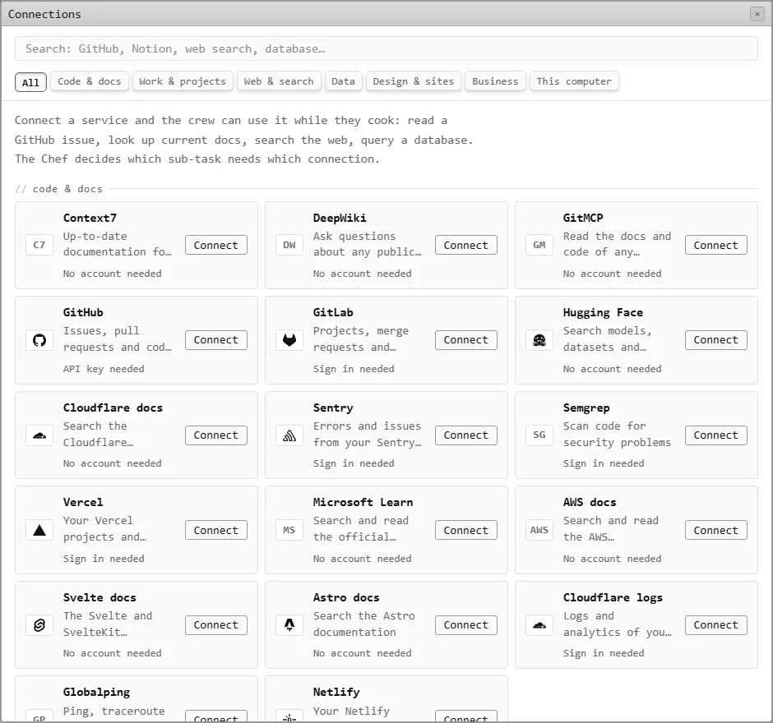The width and height of the screenshot is (773, 723).
Task: Switch to Design & sites filter
Action: pos(414,81)
